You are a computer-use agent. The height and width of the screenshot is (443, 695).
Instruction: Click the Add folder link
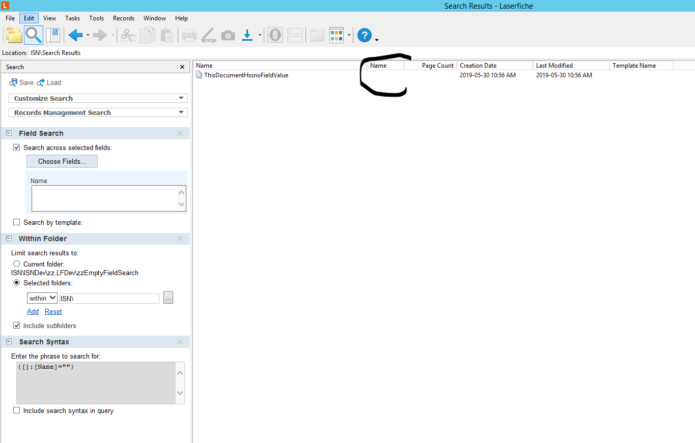33,311
